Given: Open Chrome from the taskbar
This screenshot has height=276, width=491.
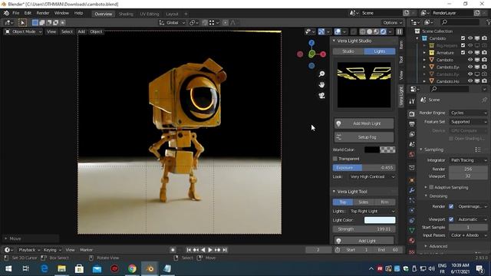Looking at the screenshot, I should click(132, 268).
